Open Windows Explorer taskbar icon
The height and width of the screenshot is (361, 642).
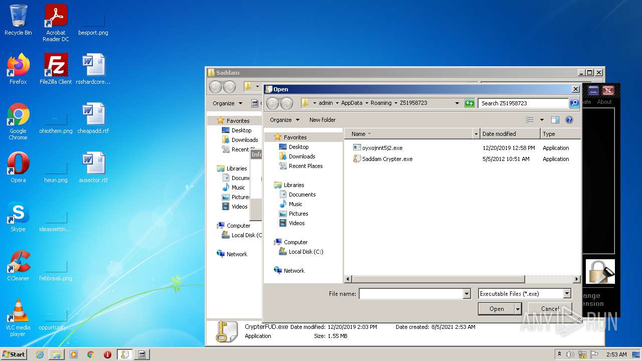click(57, 354)
